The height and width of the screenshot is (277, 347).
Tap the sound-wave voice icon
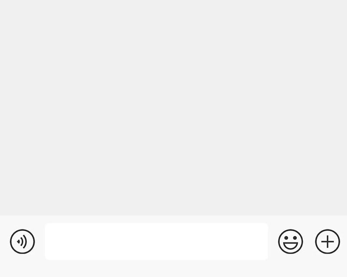23,242
